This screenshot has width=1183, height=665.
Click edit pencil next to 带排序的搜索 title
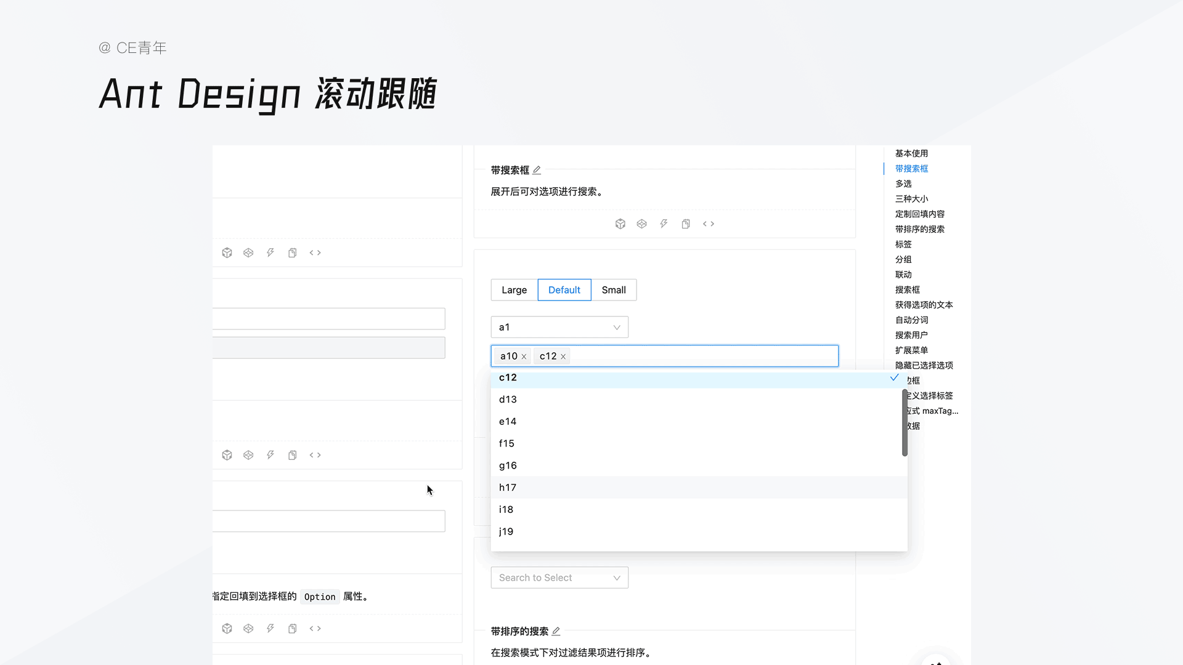click(x=556, y=631)
